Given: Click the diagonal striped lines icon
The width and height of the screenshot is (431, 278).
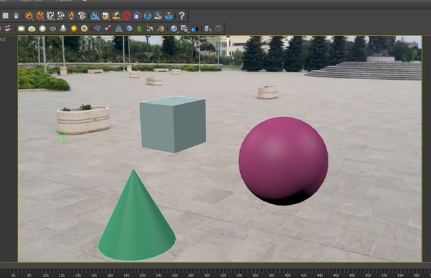Looking at the screenshot, I should pyautogui.click(x=97, y=28).
